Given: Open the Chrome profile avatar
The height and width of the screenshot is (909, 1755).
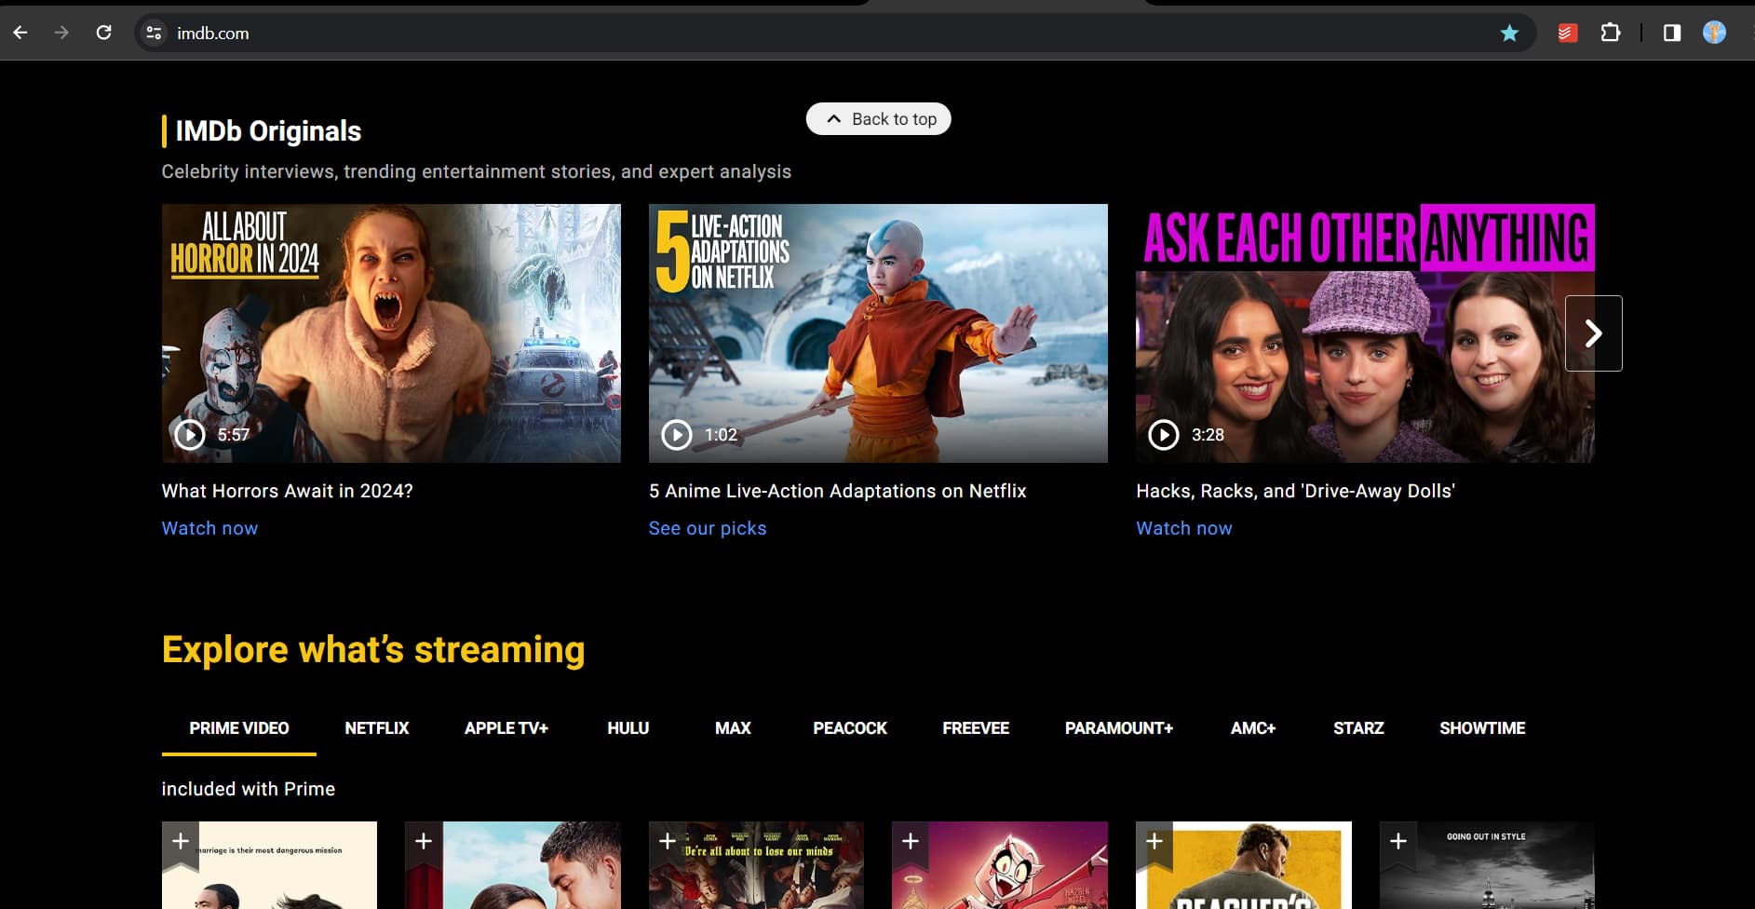Looking at the screenshot, I should click(1714, 33).
